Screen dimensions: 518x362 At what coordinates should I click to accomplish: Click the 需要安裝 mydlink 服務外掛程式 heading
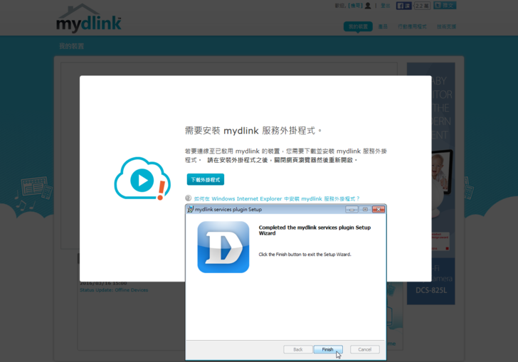click(253, 130)
